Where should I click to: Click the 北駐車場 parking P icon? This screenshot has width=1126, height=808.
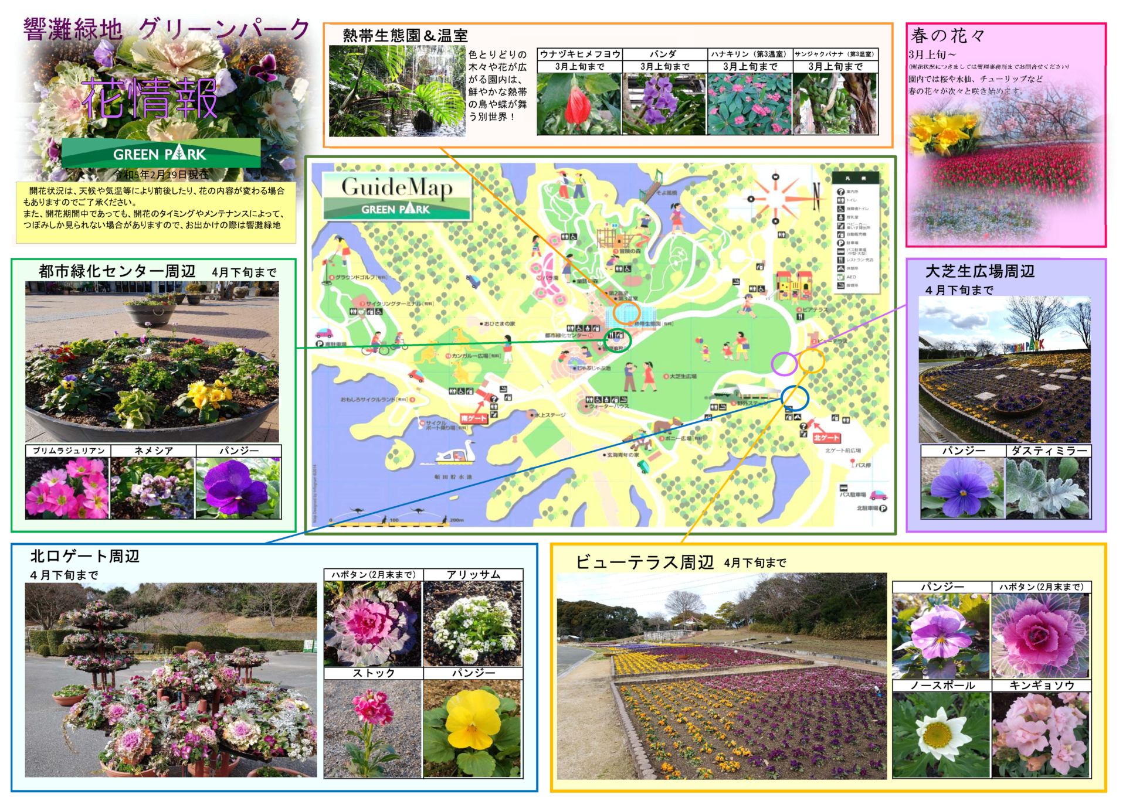(x=883, y=508)
